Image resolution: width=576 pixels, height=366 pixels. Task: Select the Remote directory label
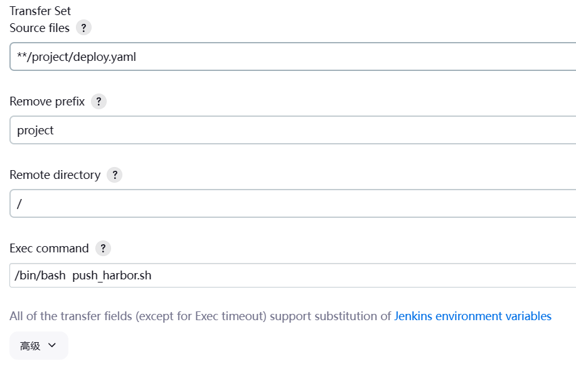click(55, 175)
